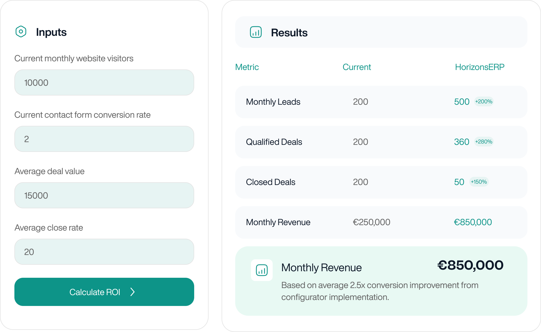The height and width of the screenshot is (332, 541).
Task: Select the Qualified Deals row label
Action: (x=274, y=142)
